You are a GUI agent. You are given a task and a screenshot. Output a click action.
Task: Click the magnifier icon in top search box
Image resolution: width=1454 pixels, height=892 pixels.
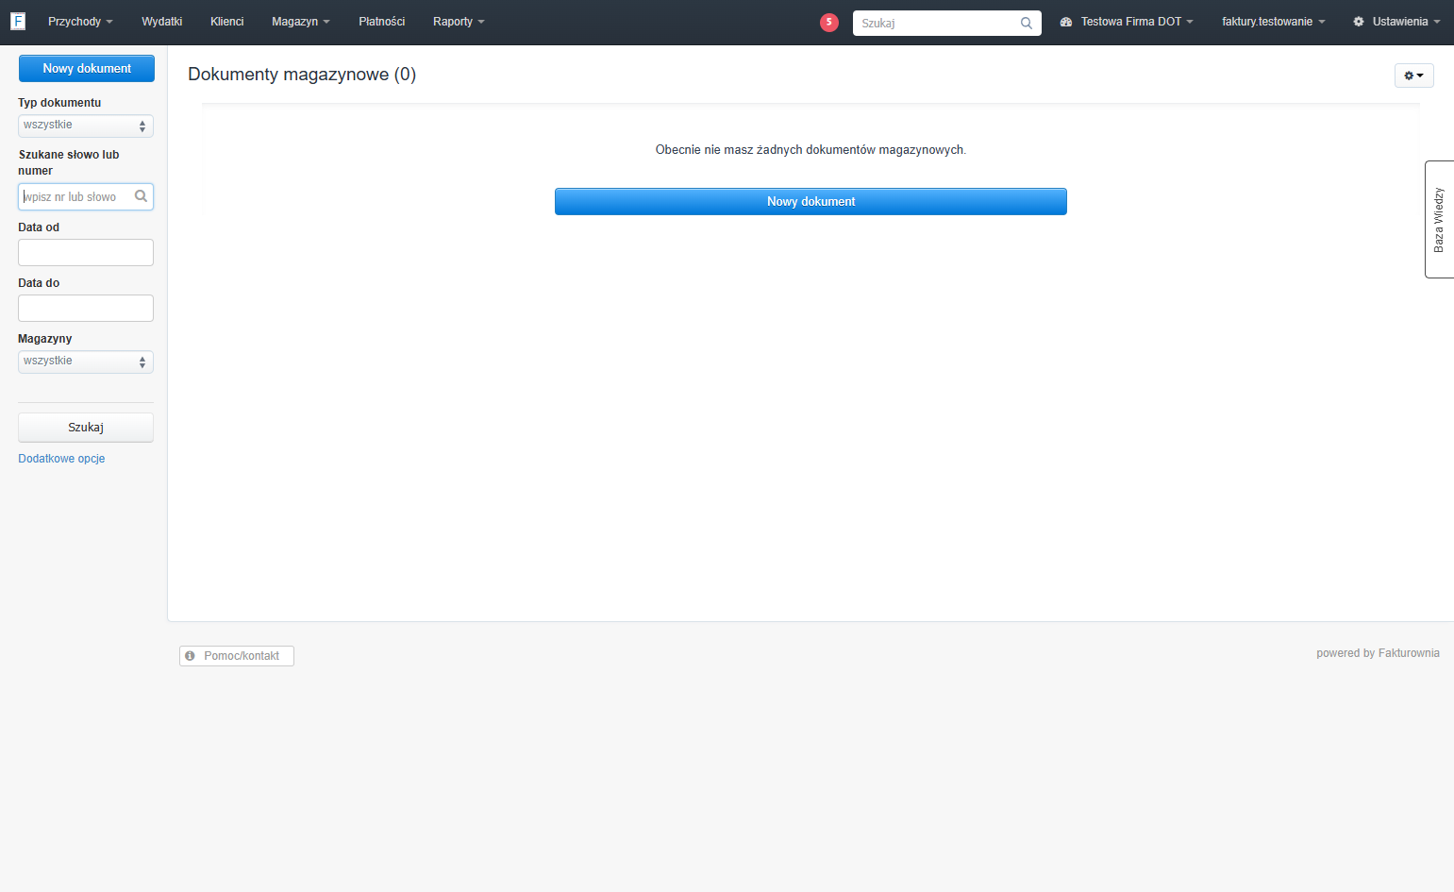coord(1027,24)
